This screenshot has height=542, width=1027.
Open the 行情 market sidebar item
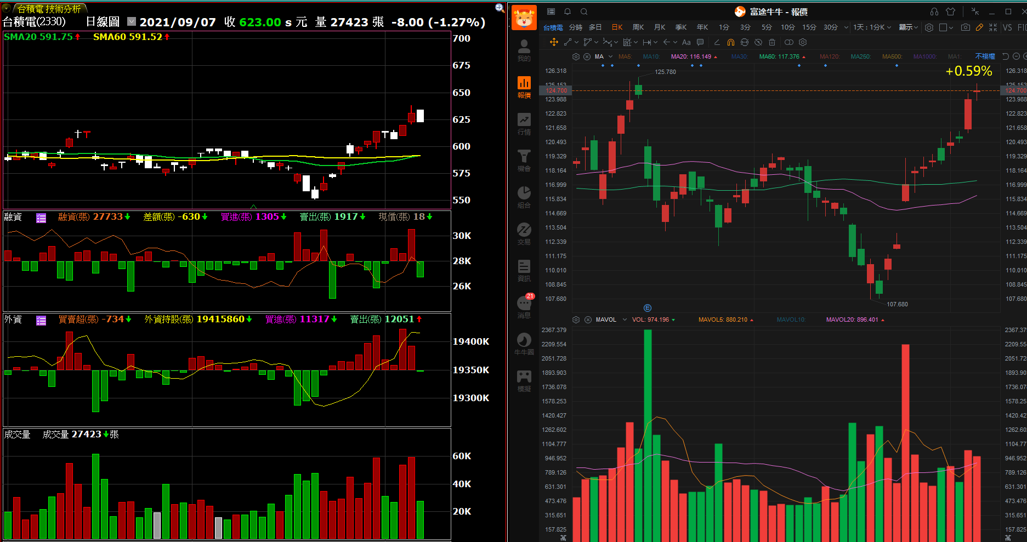point(524,124)
